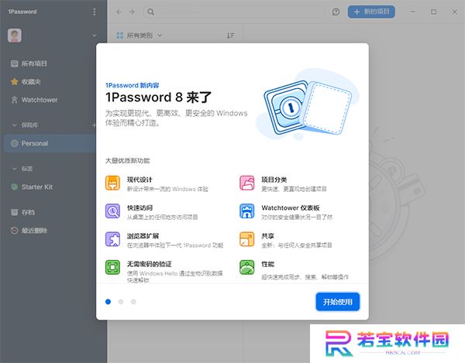Click the 大量优质新功能 label
This screenshot has height=363, width=465.
click(128, 161)
